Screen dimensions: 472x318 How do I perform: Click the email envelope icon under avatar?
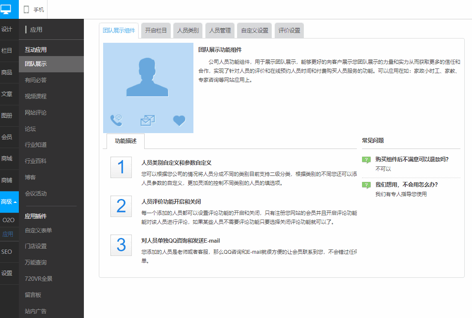(148, 120)
